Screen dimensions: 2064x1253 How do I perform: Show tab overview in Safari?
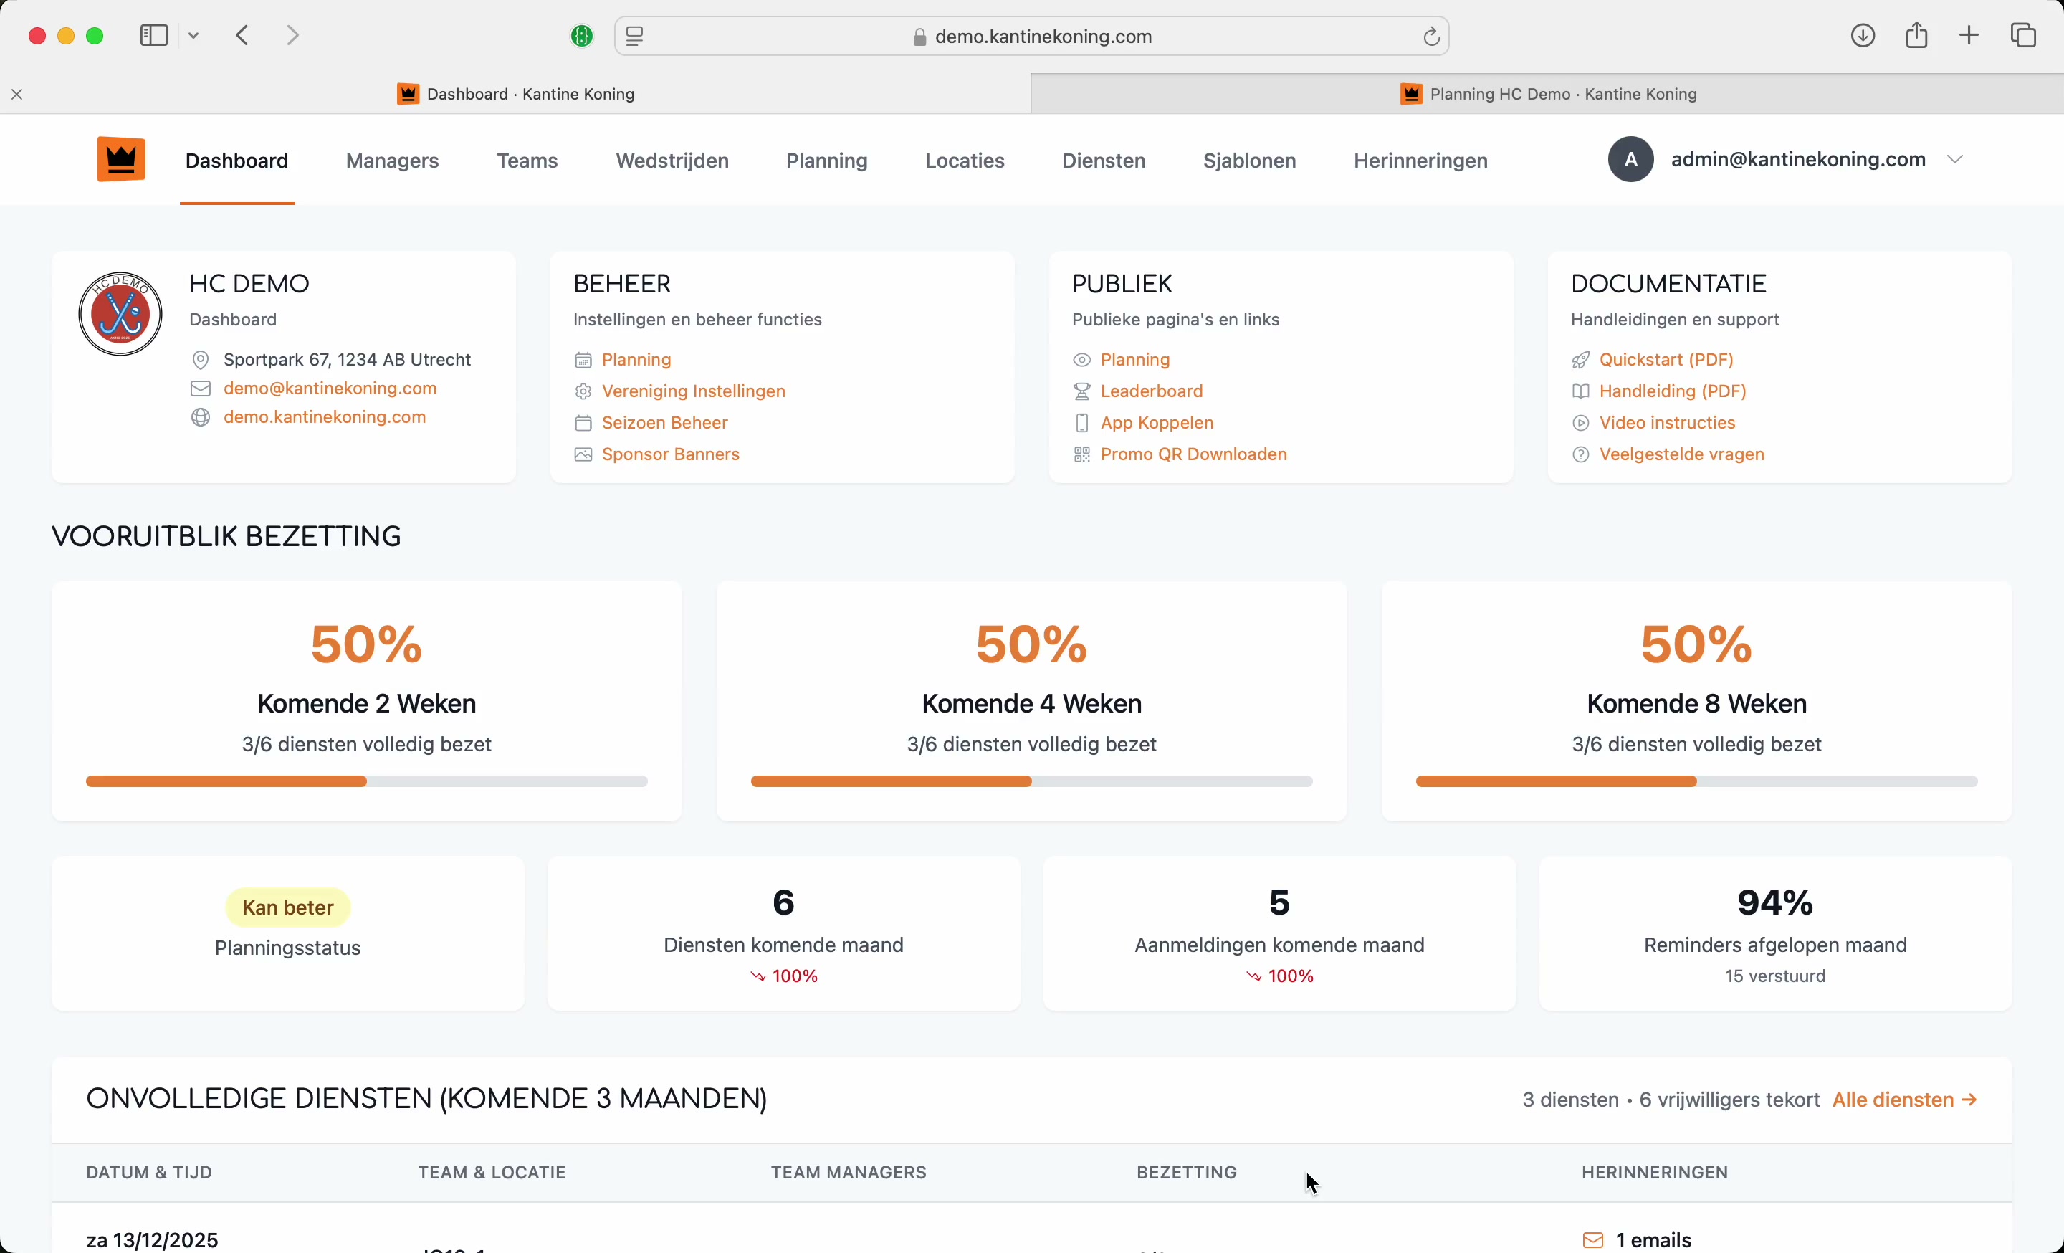point(2024,35)
